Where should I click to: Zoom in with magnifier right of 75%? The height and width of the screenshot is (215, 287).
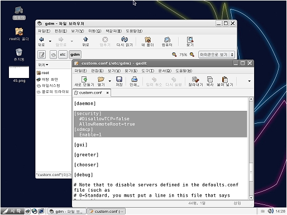[192, 55]
